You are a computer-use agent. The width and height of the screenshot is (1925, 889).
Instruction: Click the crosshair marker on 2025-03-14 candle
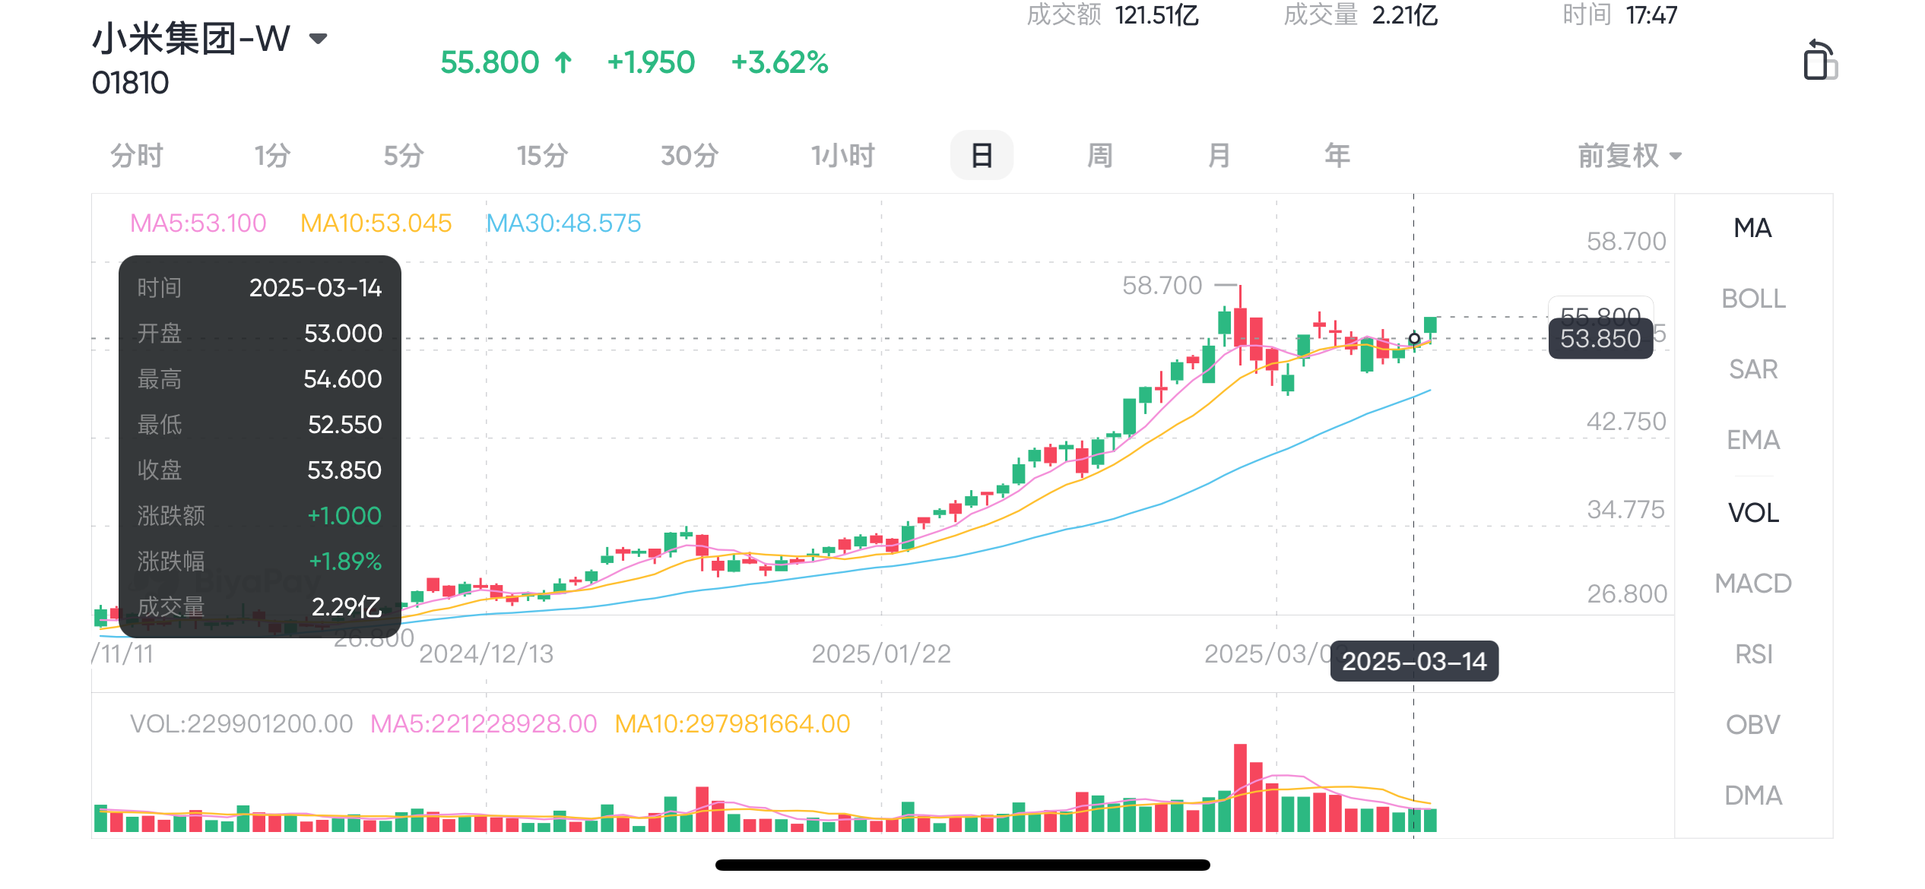(x=1414, y=339)
